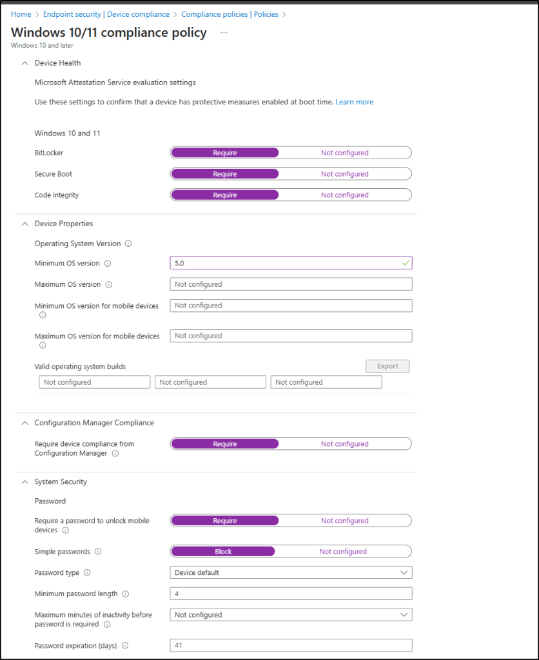
Task: Set BitLocker to Not configured
Action: point(344,153)
